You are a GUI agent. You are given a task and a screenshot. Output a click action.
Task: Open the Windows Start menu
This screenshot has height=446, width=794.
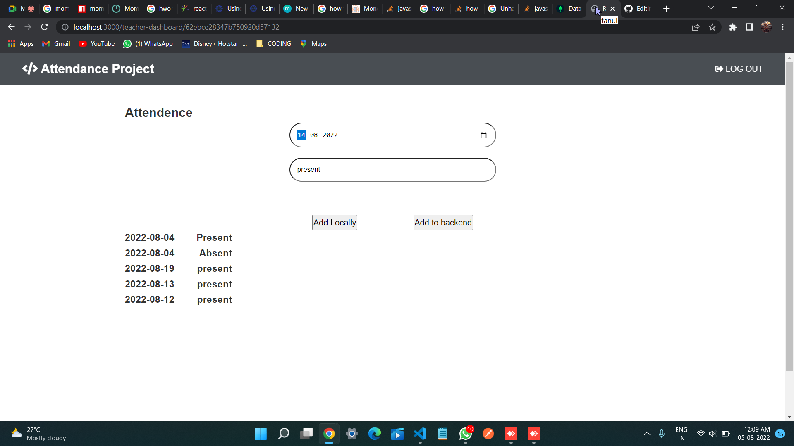[x=261, y=434]
